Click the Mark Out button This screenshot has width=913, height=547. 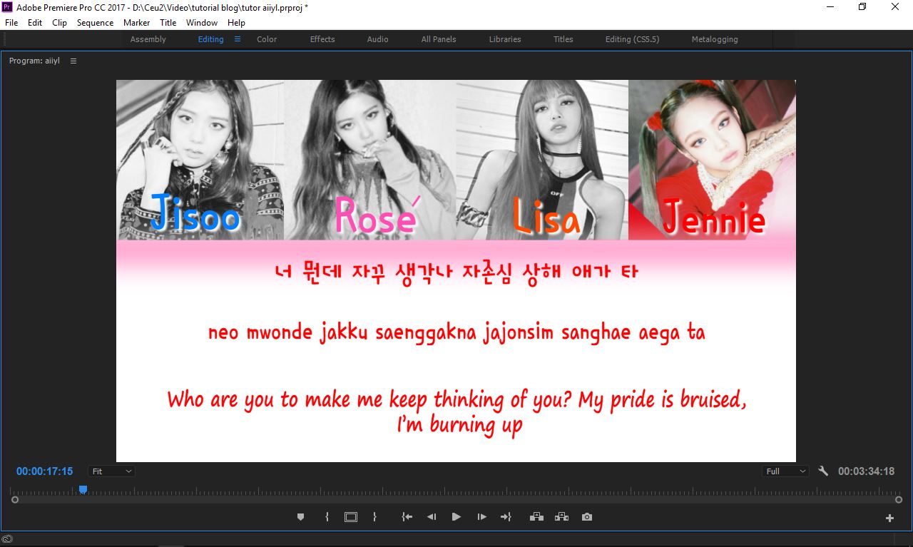click(x=374, y=517)
